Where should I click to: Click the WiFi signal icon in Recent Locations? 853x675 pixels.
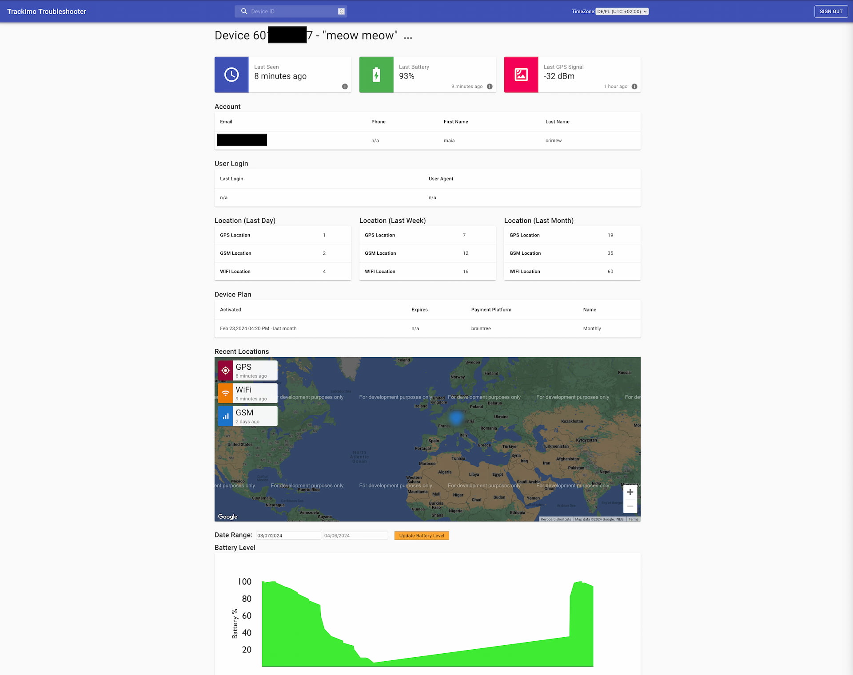(225, 393)
